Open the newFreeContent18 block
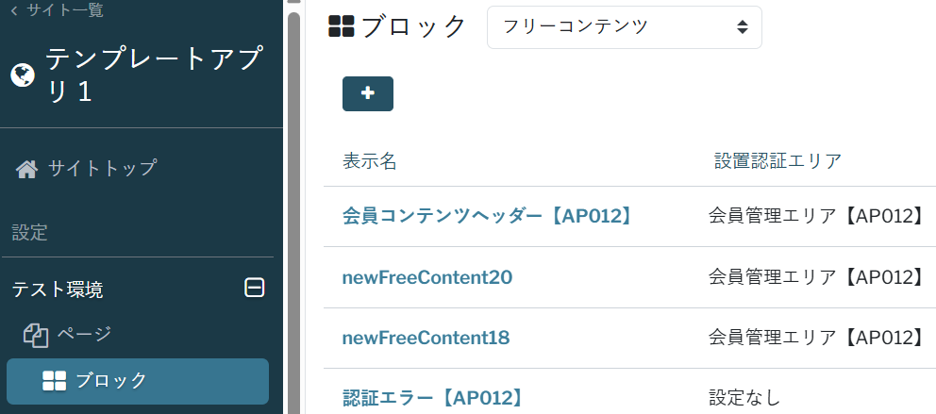The image size is (936, 414). point(426,337)
